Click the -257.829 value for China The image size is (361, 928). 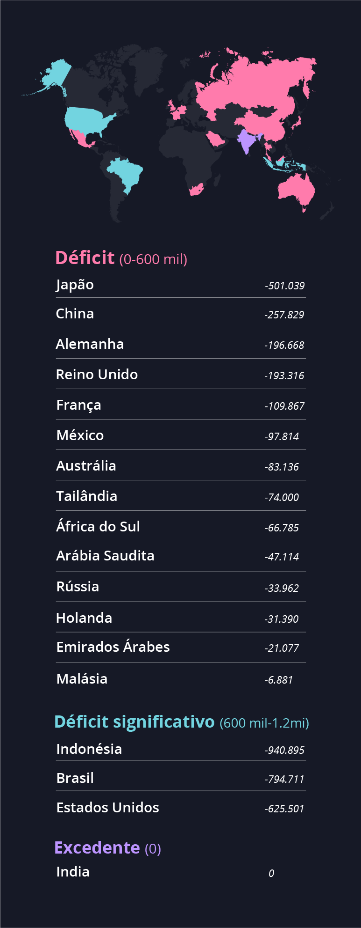click(x=284, y=315)
